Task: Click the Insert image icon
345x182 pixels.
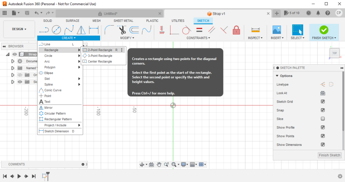Action: (x=277, y=30)
